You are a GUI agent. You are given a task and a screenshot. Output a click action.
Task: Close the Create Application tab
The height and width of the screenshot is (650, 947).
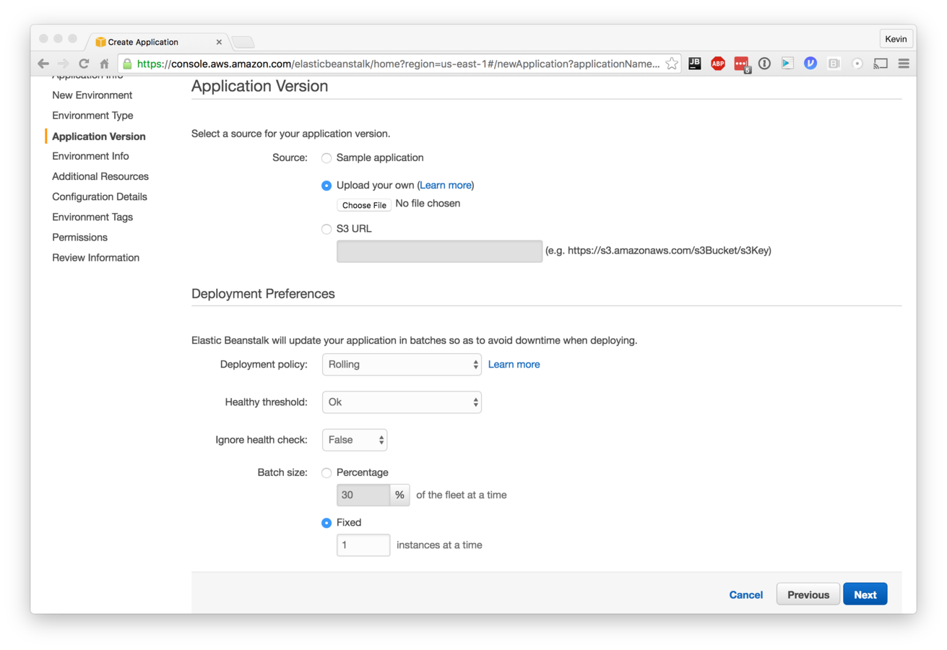tap(219, 42)
